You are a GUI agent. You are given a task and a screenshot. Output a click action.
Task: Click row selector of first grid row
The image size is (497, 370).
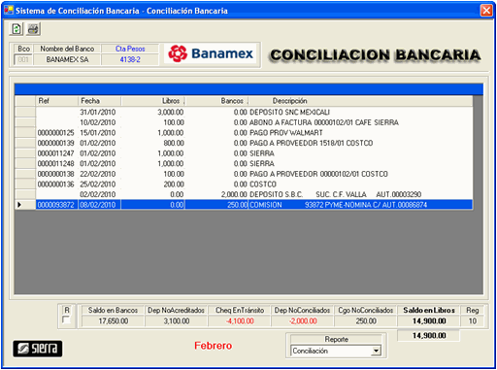[x=25, y=112]
